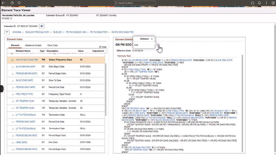
Task: Open Favorites heart icon in header
Action: point(19,3)
